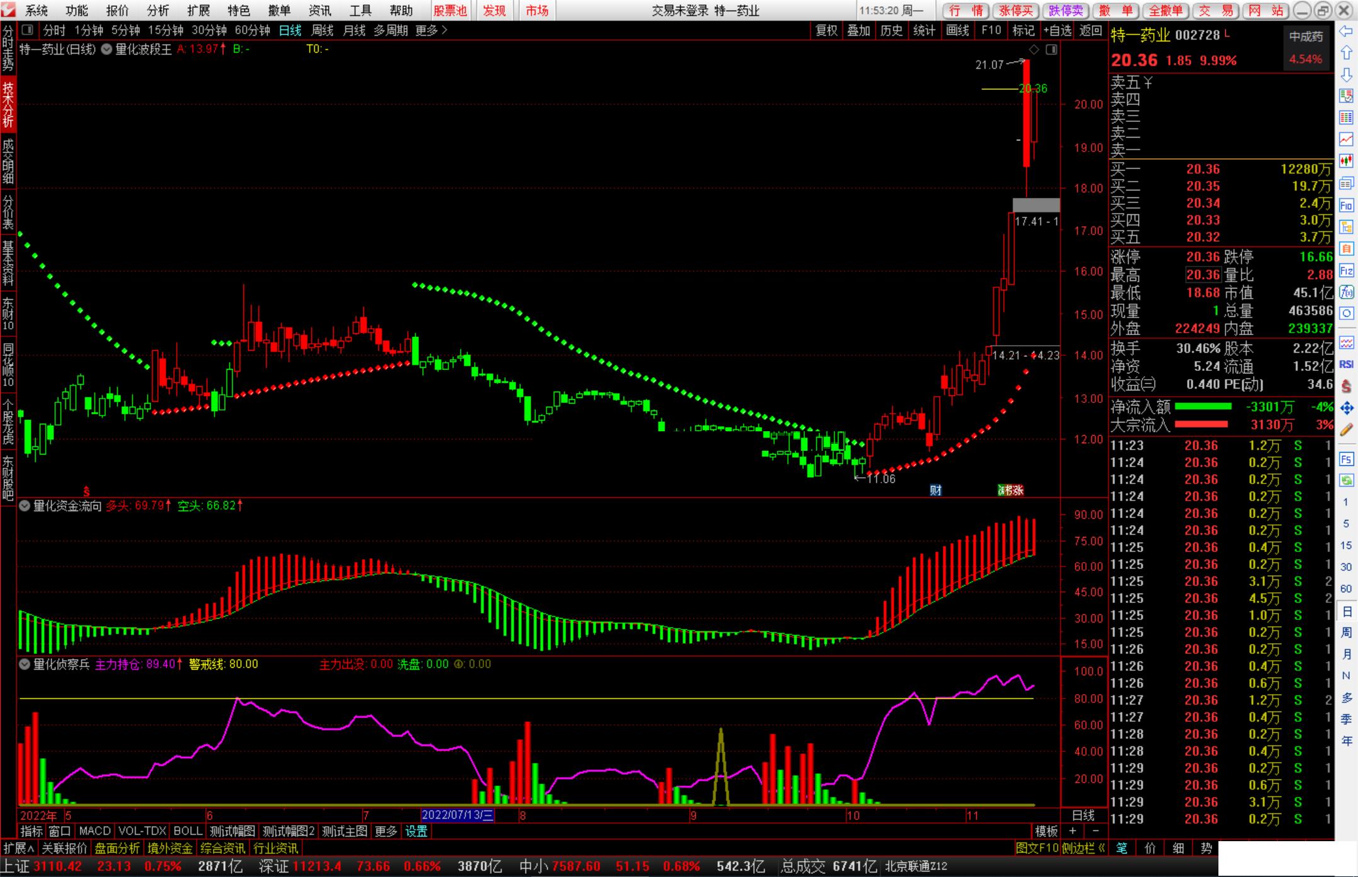The height and width of the screenshot is (877, 1358).
Task: Click the stacked windows icon in right sidebar
Action: click(1346, 184)
